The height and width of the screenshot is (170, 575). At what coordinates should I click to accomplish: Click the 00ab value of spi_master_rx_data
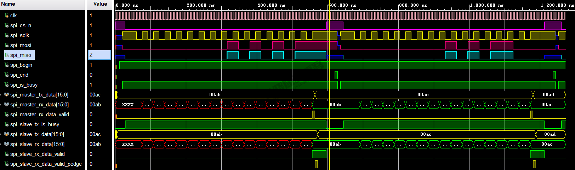(95, 105)
